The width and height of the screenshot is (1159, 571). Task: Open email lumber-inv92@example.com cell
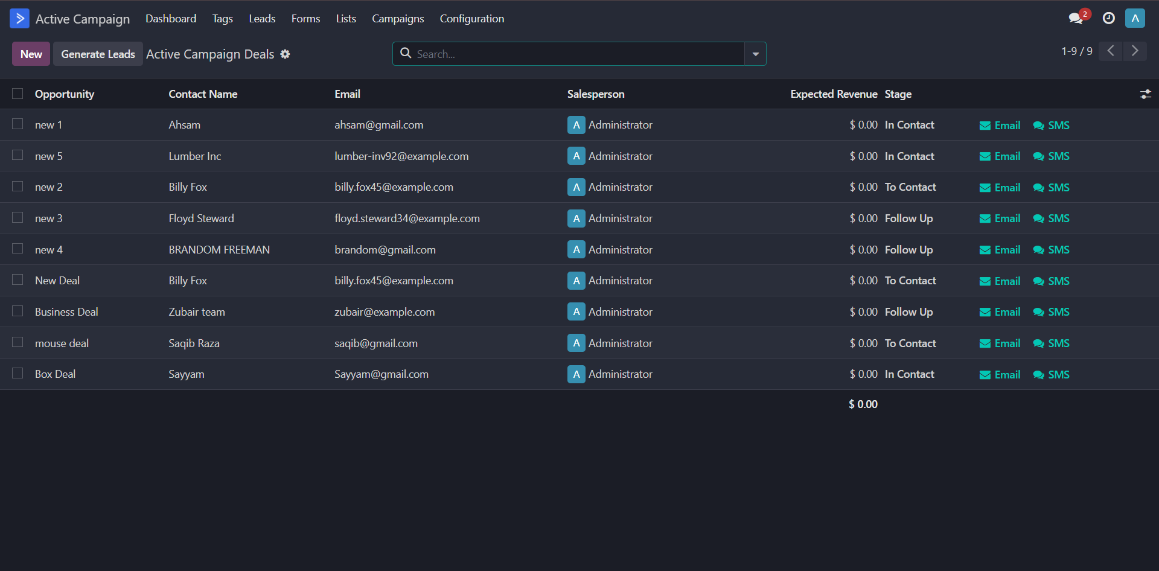[401, 156]
